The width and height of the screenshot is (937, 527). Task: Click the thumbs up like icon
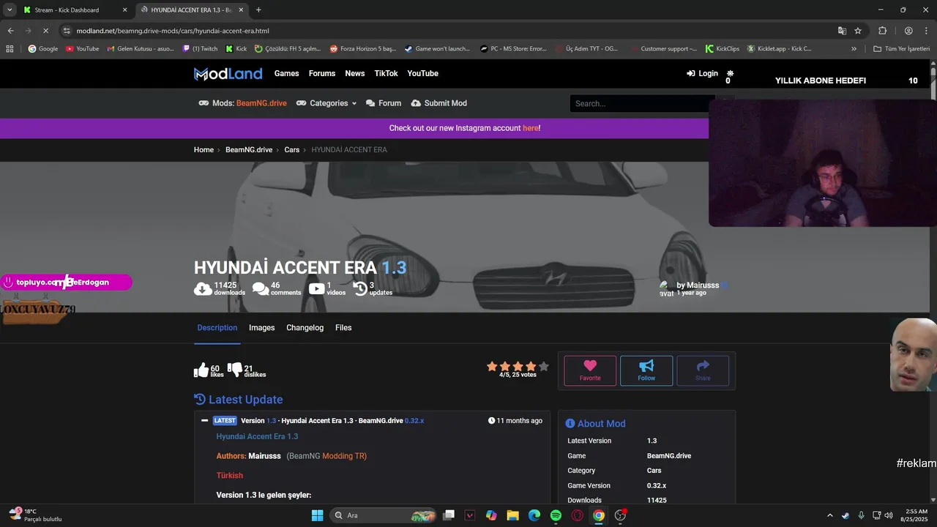click(x=201, y=370)
